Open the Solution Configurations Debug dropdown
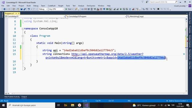192x108 pixels. click(43, 9)
